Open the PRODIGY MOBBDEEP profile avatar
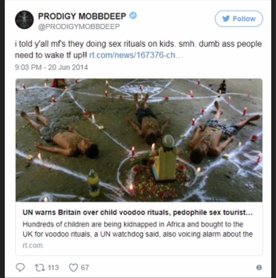276x278 pixels. tap(24, 20)
